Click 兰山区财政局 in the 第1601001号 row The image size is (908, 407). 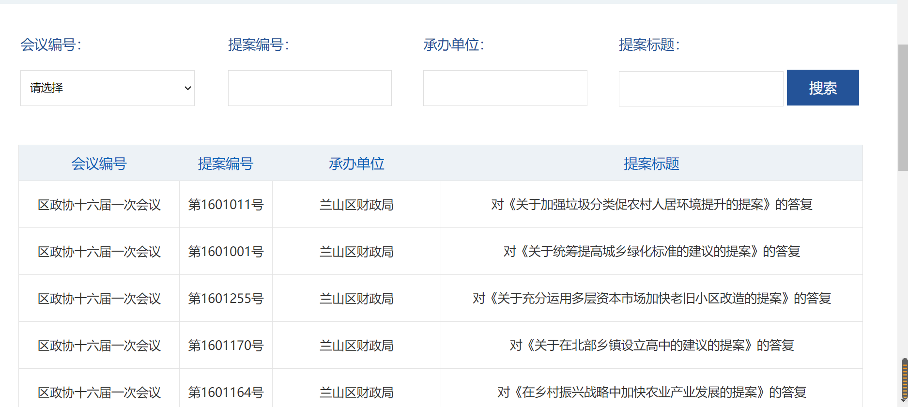(356, 252)
